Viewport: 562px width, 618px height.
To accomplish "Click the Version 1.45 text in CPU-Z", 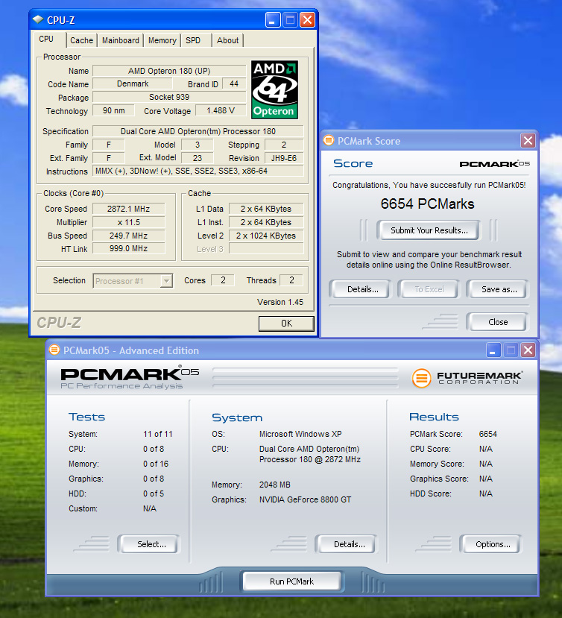I will (280, 302).
